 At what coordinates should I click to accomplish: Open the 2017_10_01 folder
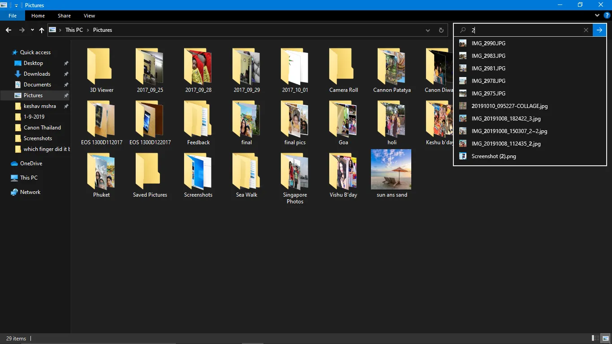pyautogui.click(x=295, y=70)
